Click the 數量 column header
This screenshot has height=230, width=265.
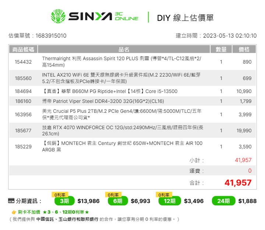coord(221,49)
